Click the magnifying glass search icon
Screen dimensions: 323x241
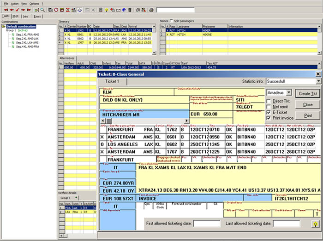tap(42, 10)
